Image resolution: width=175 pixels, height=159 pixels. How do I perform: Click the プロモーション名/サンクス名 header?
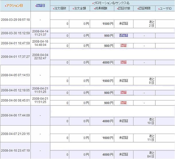111,3
